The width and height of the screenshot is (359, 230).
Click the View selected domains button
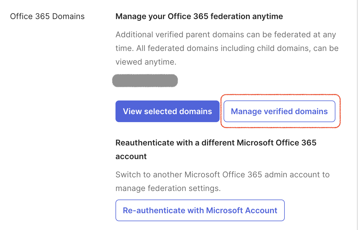tap(167, 111)
